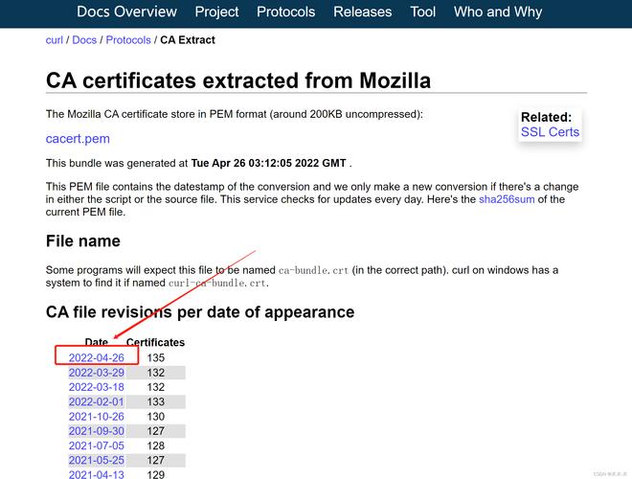This screenshot has height=479, width=632.
Task: Download the cacert.pem file link
Action: [x=78, y=138]
